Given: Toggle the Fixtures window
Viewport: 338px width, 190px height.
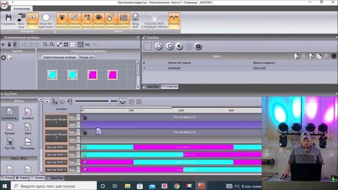Looking at the screenshot, I should coord(62,21).
